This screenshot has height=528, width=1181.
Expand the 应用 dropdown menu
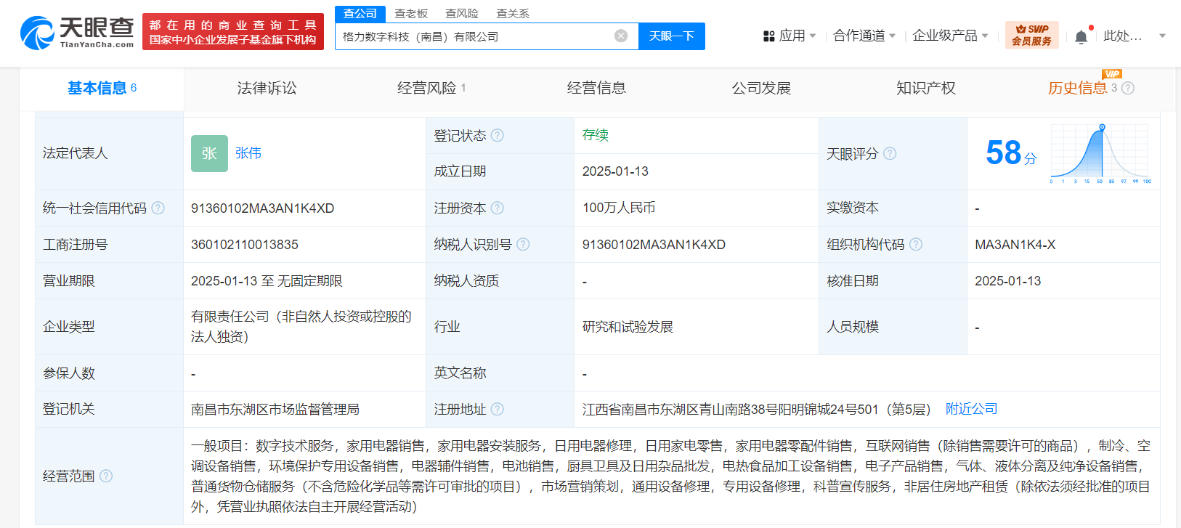[790, 36]
